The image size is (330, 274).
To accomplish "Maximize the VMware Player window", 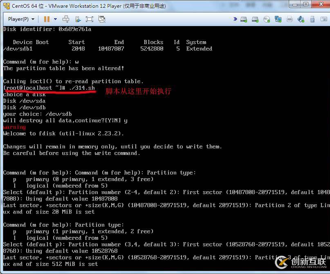I will (x=306, y=4).
